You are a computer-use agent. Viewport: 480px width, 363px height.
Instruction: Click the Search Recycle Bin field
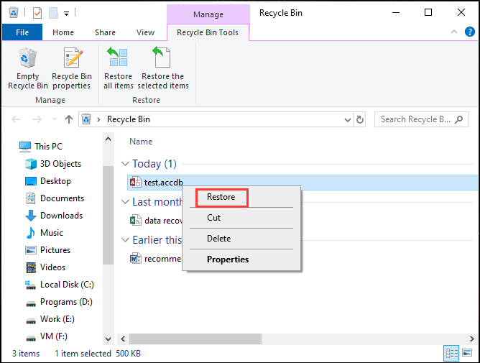(x=421, y=119)
